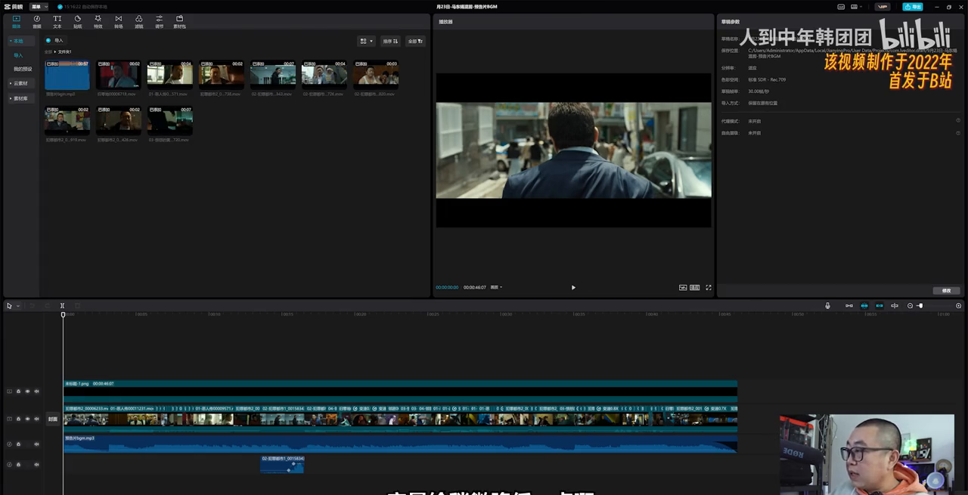
Task: Click the blue 导出 export button
Action: (x=913, y=7)
